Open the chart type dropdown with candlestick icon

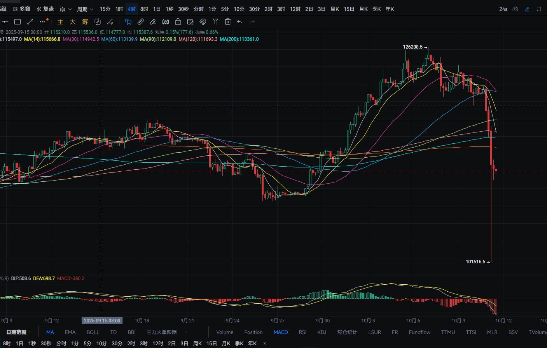tap(65, 9)
